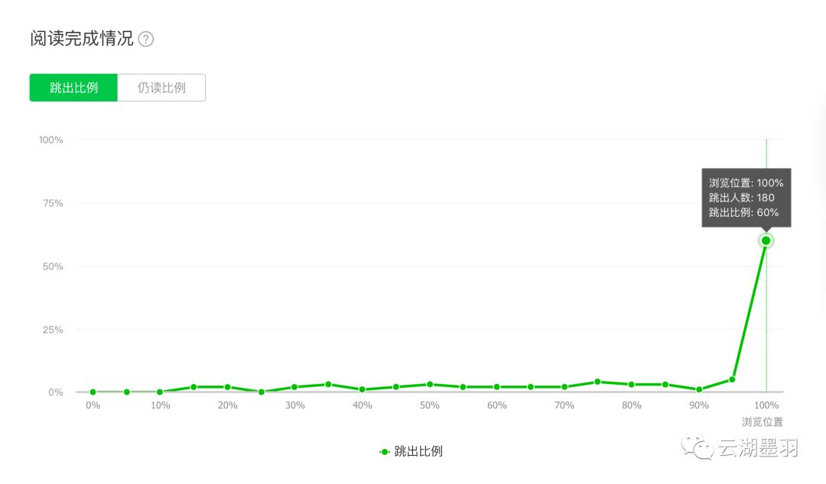Click the highlighted 100% data point

[x=766, y=240]
